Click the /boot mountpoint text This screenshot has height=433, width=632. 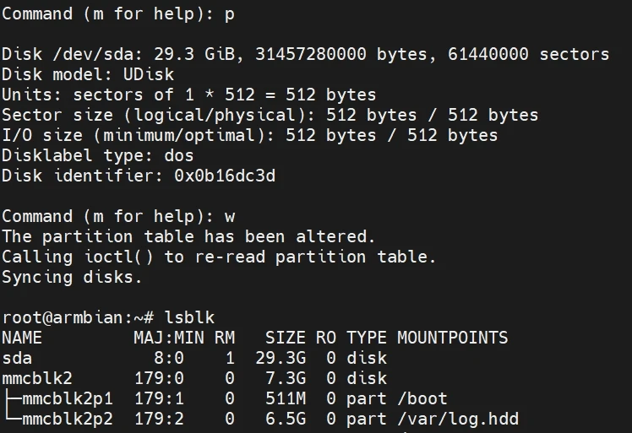(422, 398)
